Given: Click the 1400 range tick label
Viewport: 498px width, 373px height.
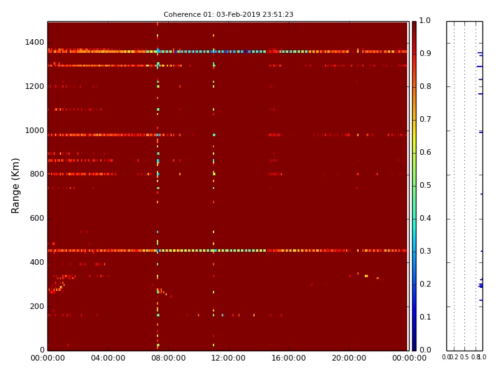Looking at the screenshot, I should [34, 42].
